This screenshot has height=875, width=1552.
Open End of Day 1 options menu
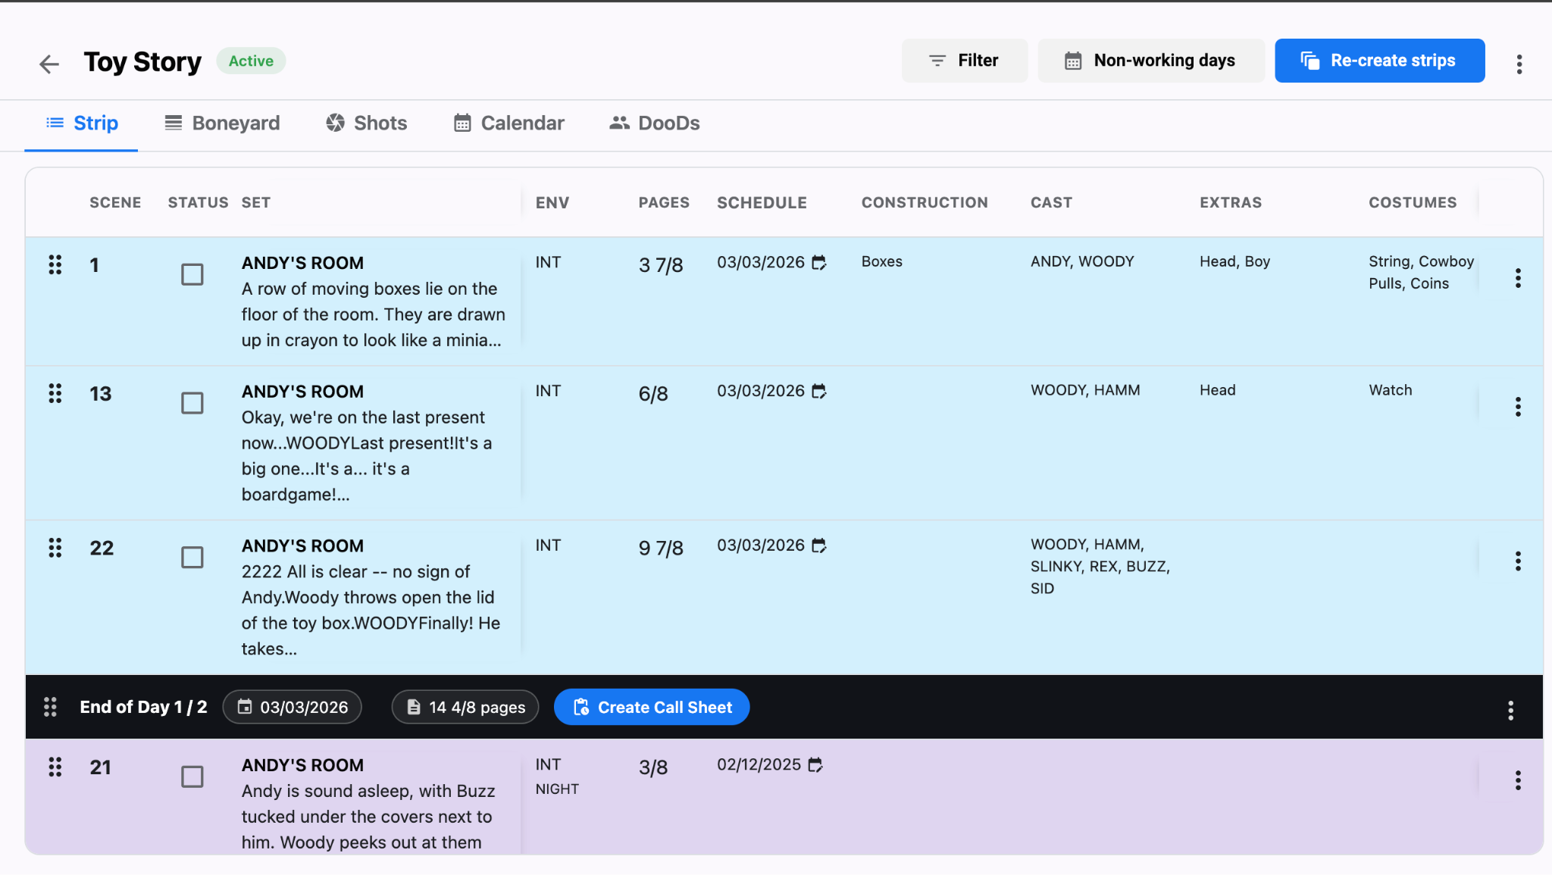(1510, 710)
